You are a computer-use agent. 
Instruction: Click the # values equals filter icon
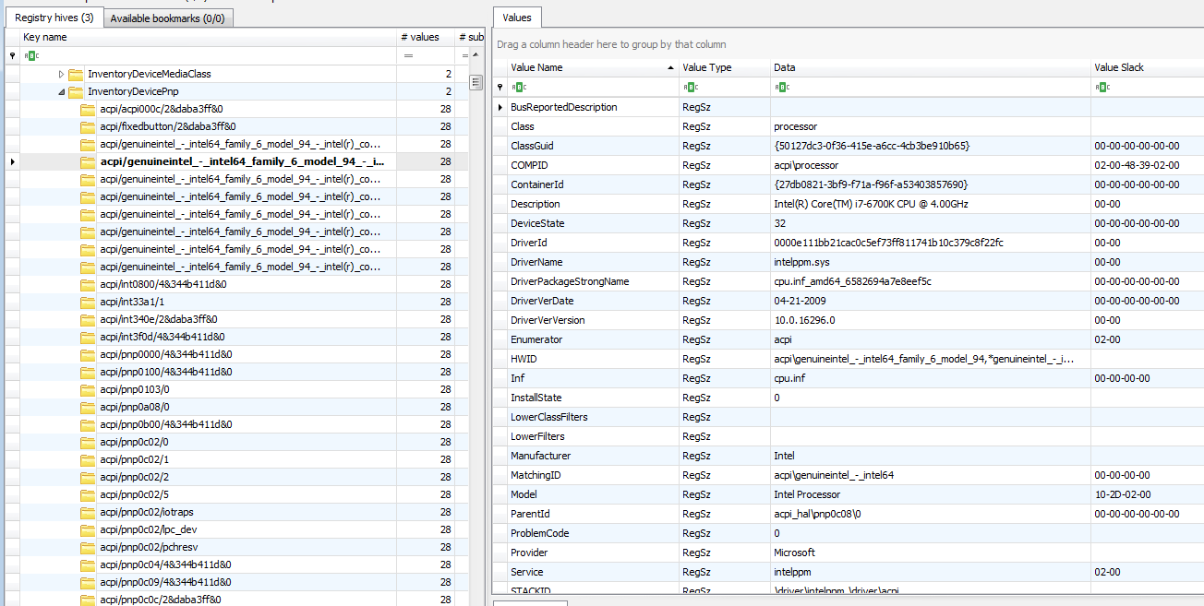click(x=407, y=56)
